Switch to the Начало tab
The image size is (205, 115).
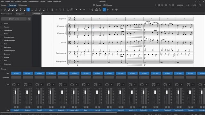(4, 5)
